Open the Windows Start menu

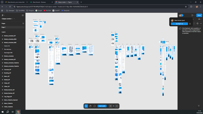tap(3, 112)
